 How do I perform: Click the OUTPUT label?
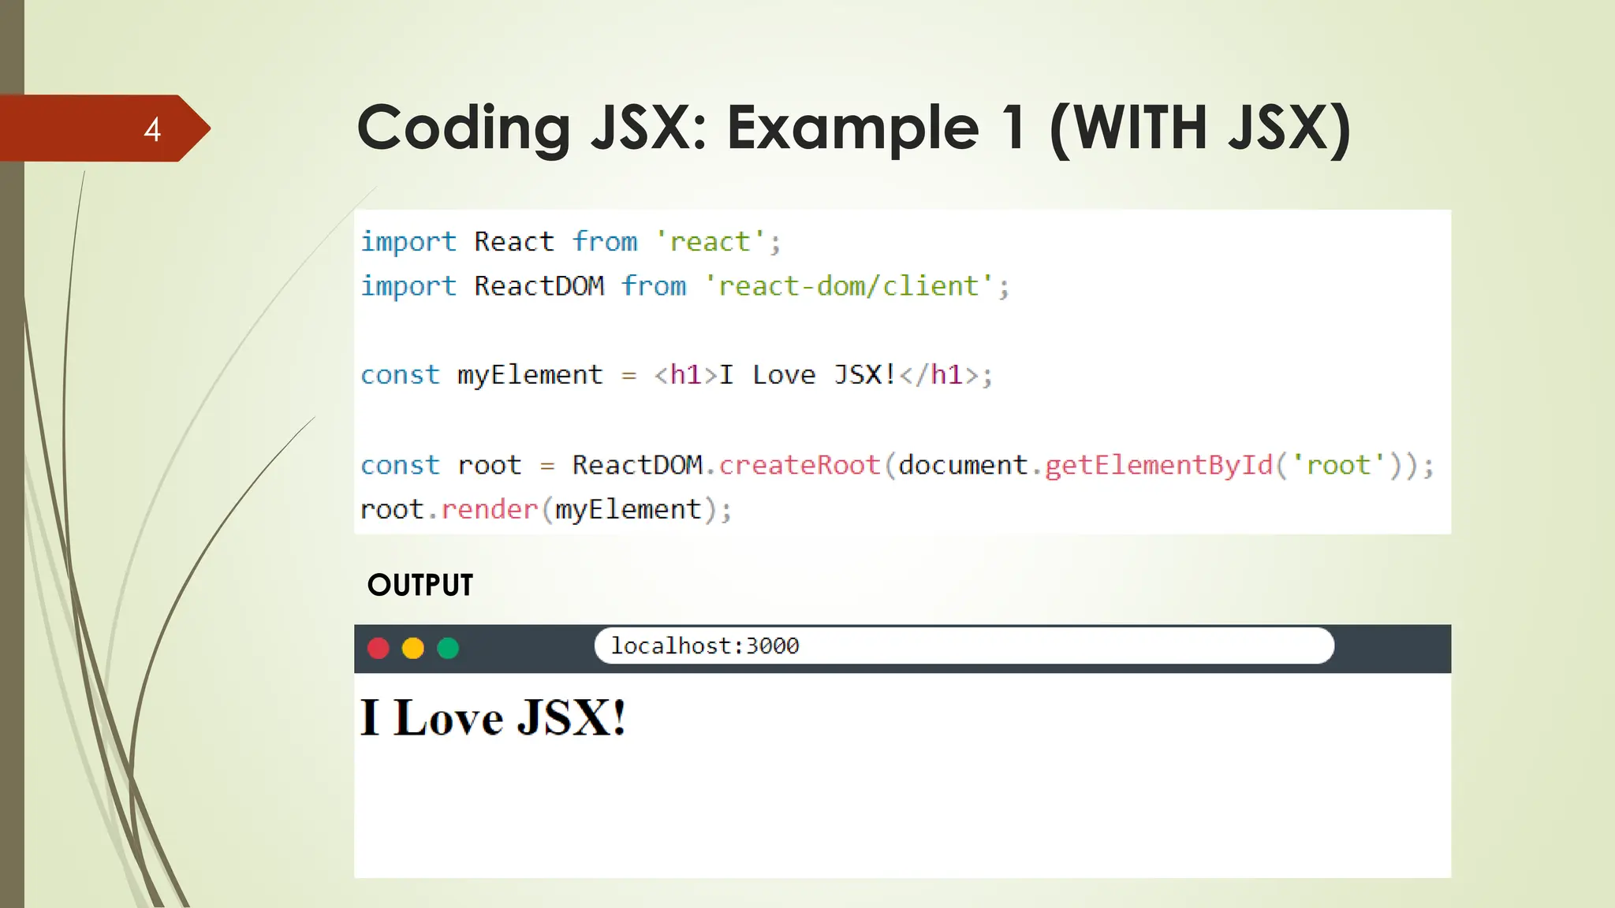[420, 585]
